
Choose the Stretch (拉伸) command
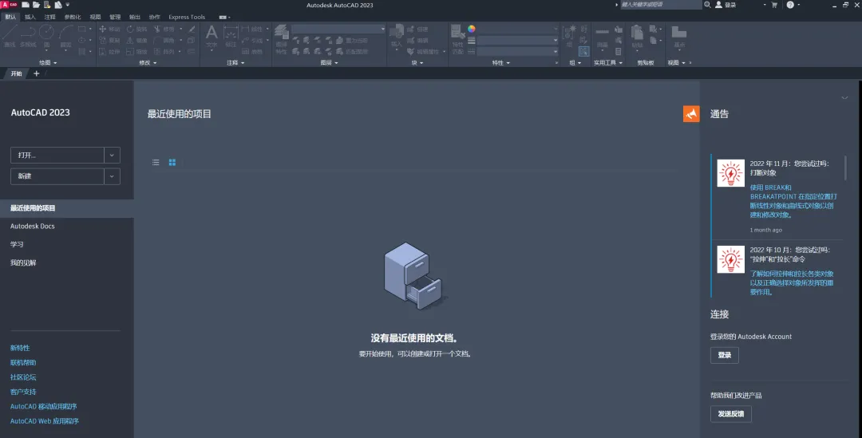point(109,52)
